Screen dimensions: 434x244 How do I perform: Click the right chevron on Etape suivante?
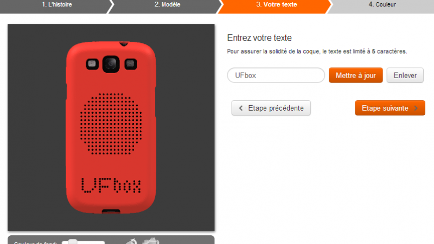coord(416,108)
